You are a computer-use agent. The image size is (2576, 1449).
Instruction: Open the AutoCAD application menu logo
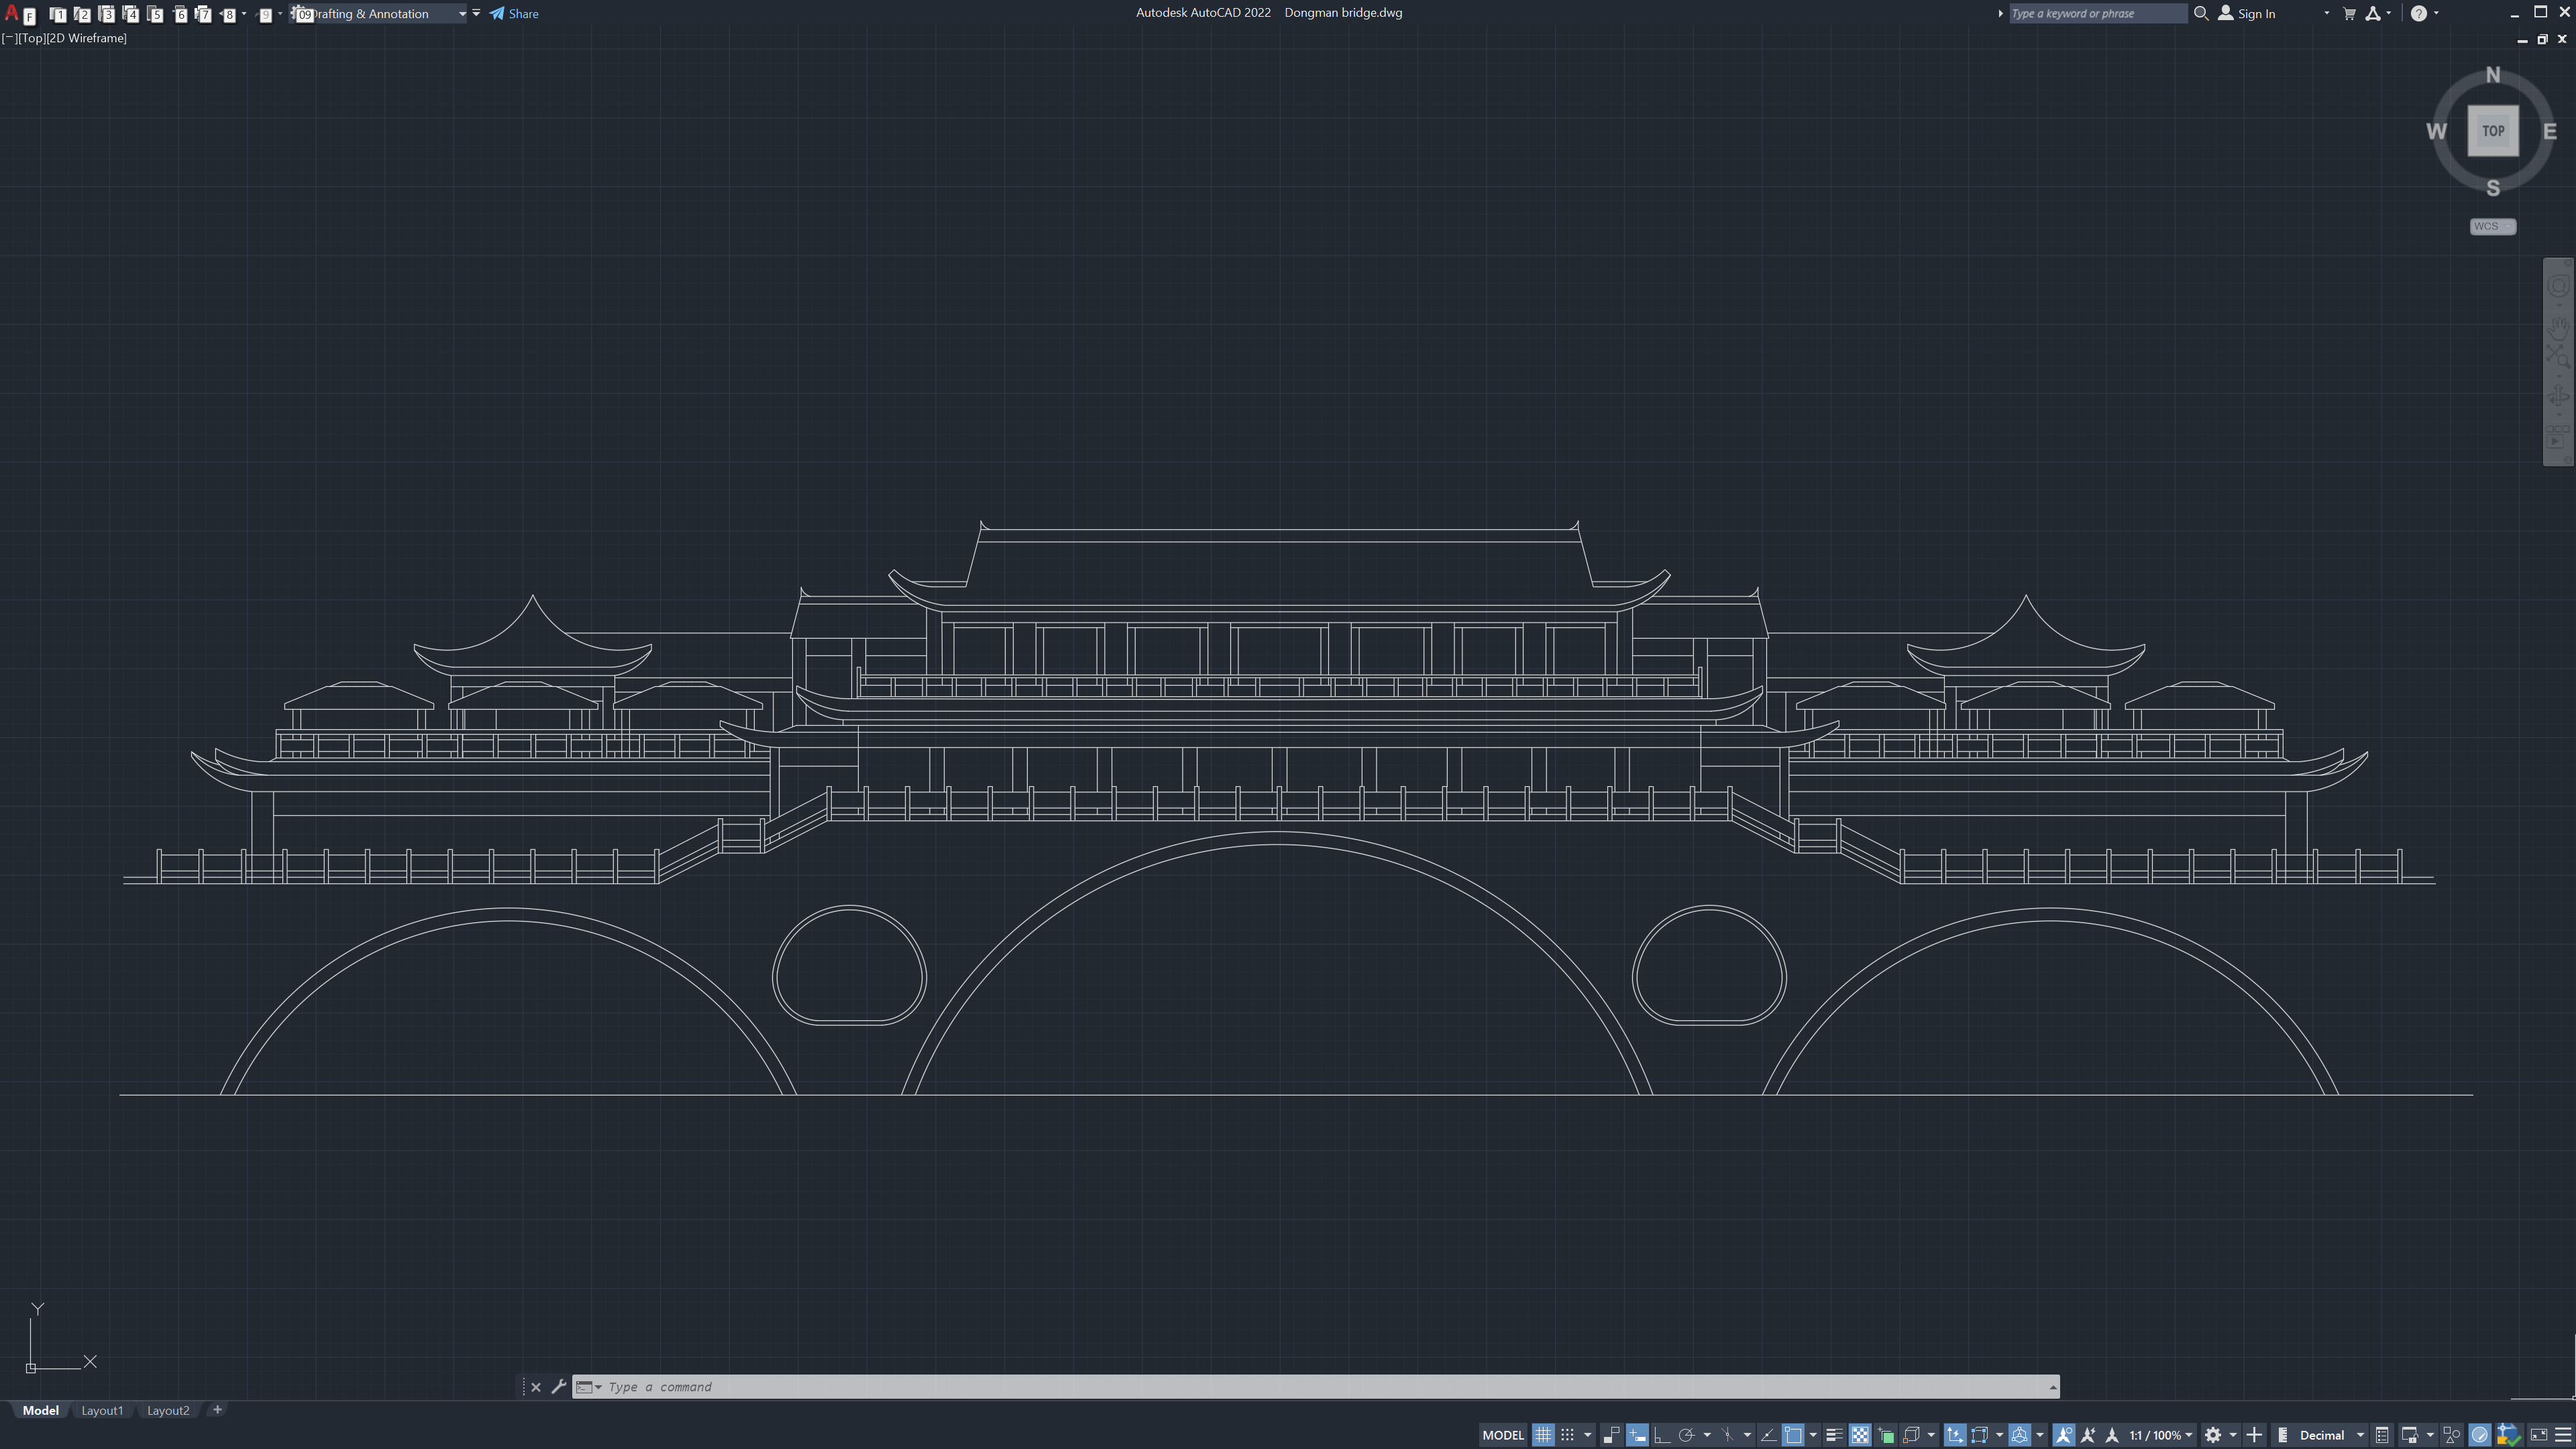pyautogui.click(x=12, y=13)
